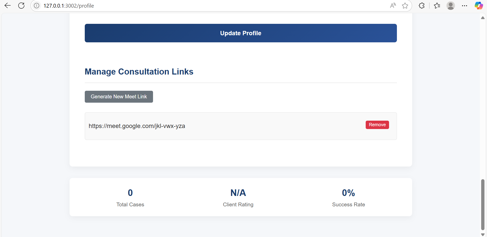Reload the page with the refresh icon
The image size is (487, 237).
point(21,6)
